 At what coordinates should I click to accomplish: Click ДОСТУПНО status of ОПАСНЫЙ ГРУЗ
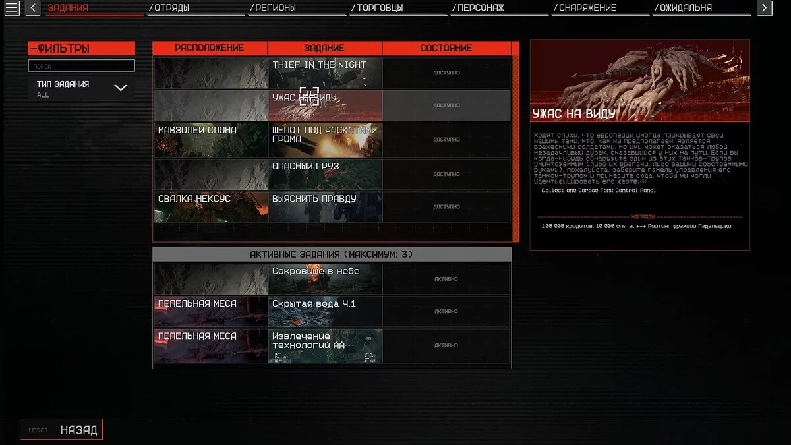447,174
